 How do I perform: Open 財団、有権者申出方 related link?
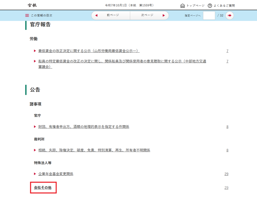(x=84, y=127)
